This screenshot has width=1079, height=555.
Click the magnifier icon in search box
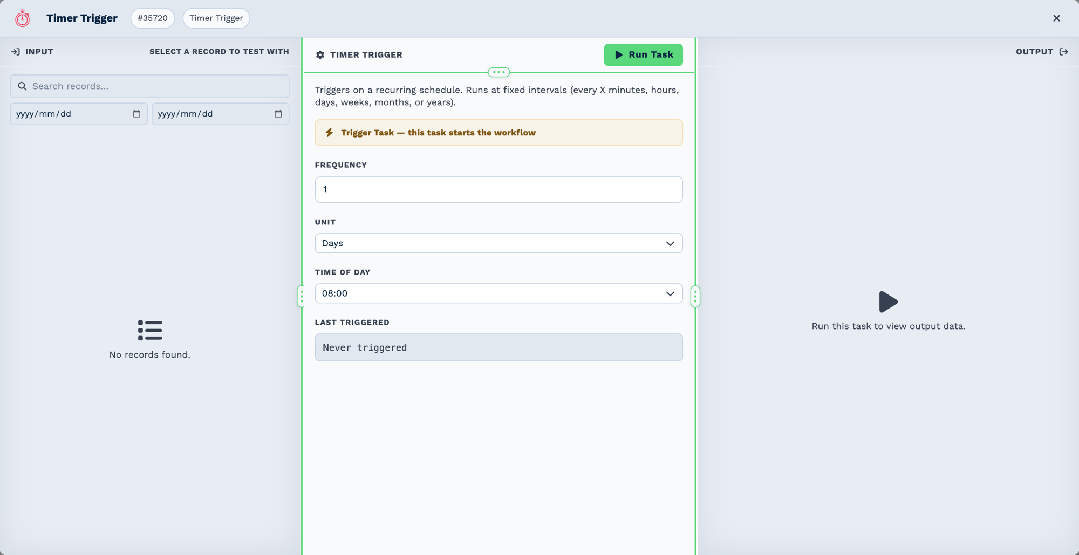[x=22, y=86]
